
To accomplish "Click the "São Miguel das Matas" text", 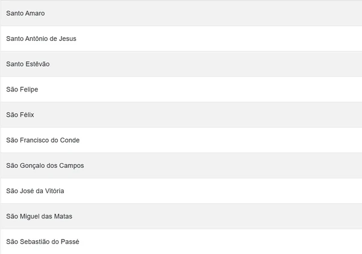I will (39, 216).
